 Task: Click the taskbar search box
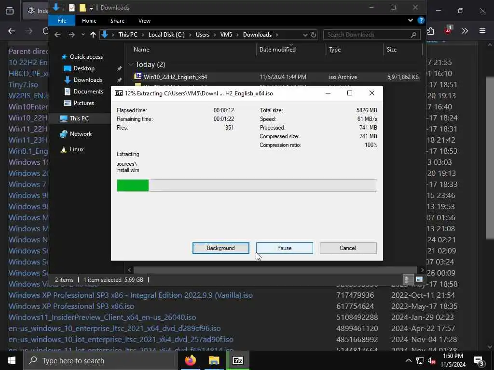[100, 360]
